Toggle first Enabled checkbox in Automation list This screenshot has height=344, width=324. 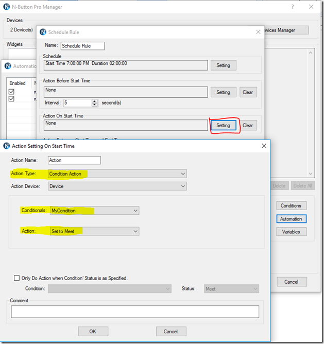(11, 92)
